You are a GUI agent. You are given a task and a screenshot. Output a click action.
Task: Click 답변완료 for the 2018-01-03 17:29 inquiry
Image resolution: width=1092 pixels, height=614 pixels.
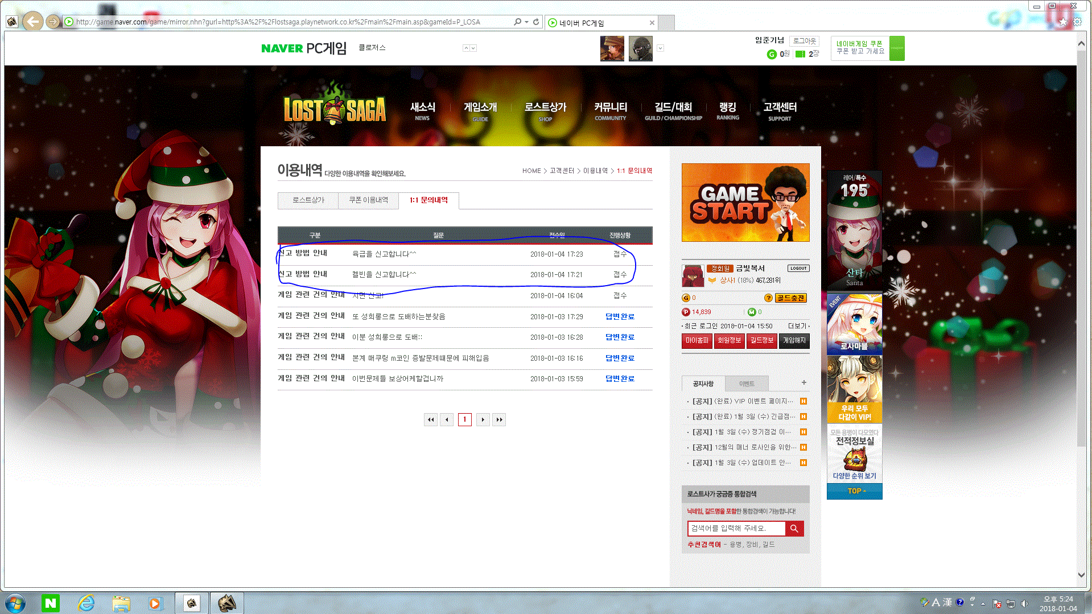pyautogui.click(x=620, y=316)
